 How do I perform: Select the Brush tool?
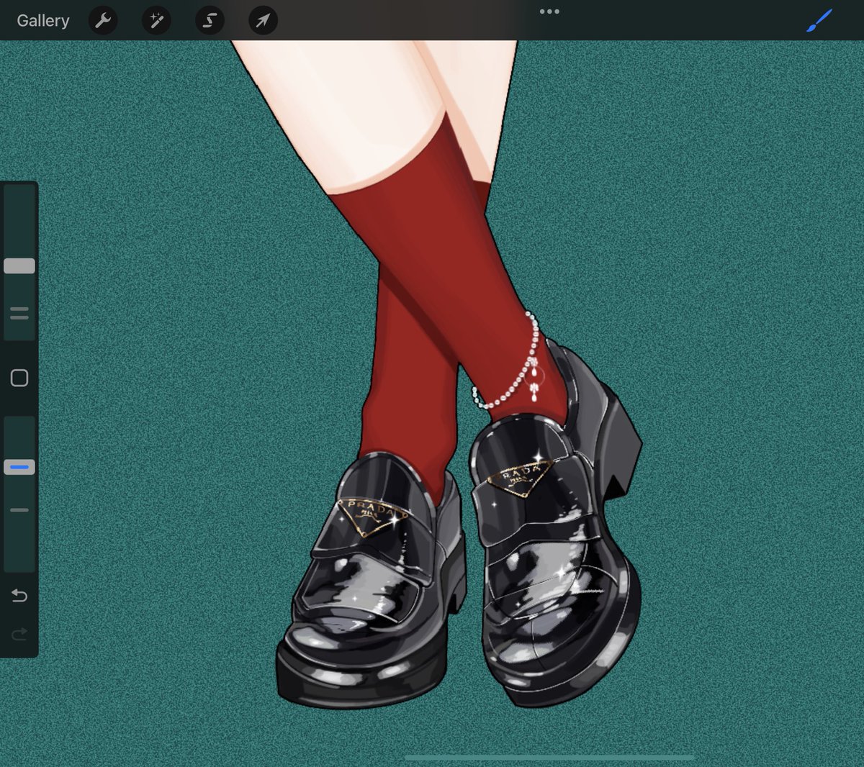[819, 20]
